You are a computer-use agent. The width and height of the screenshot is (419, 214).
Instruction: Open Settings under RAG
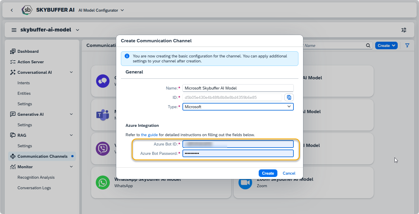pos(25,146)
